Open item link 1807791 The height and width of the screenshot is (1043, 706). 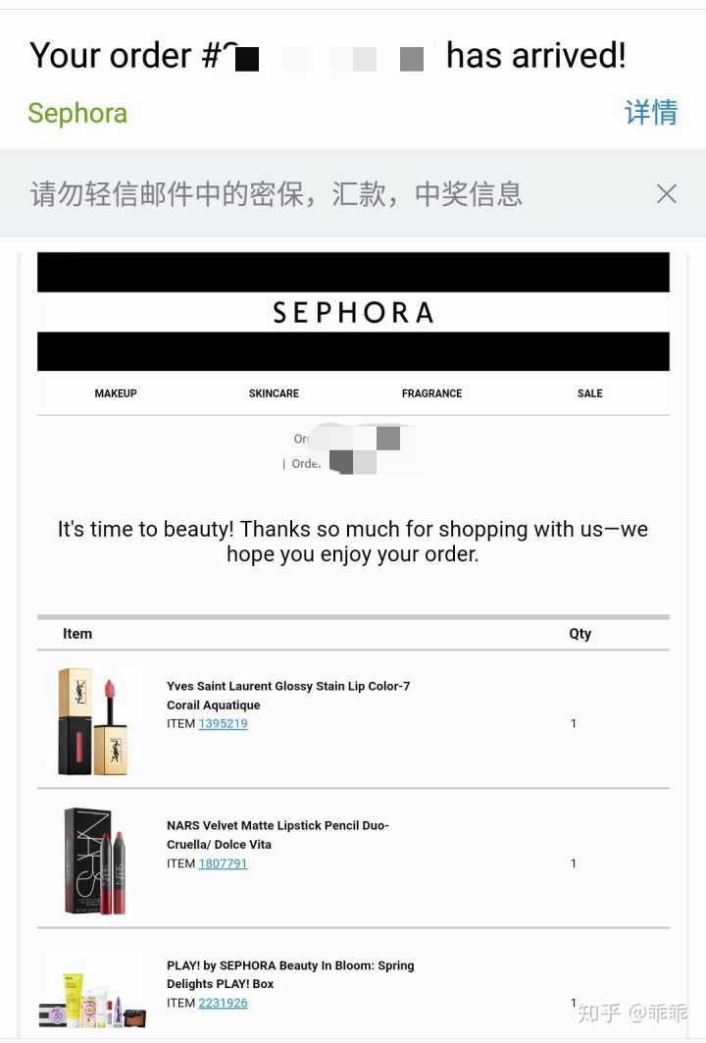tap(223, 863)
